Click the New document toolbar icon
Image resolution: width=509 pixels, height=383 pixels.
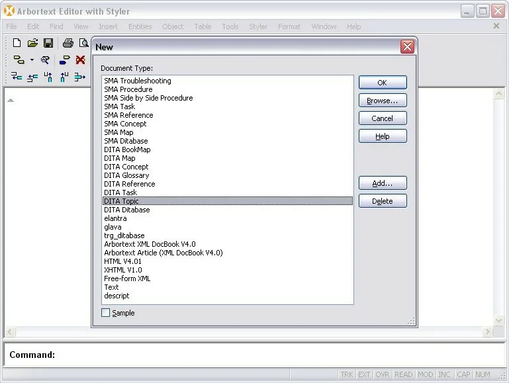(x=17, y=43)
